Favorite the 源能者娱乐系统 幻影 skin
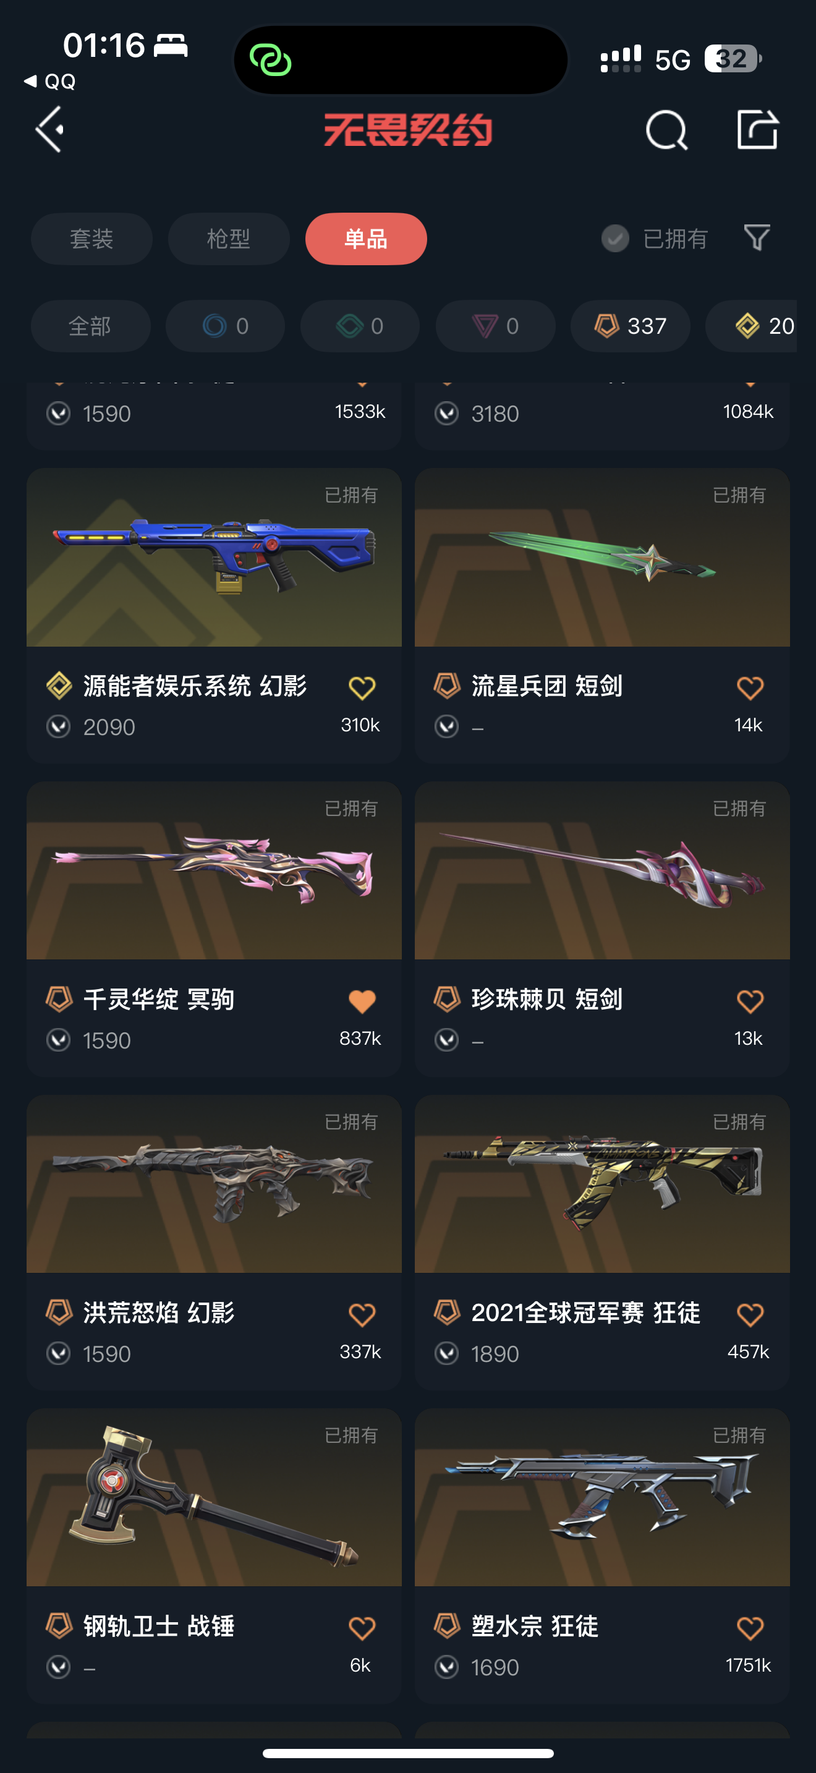 [x=362, y=687]
